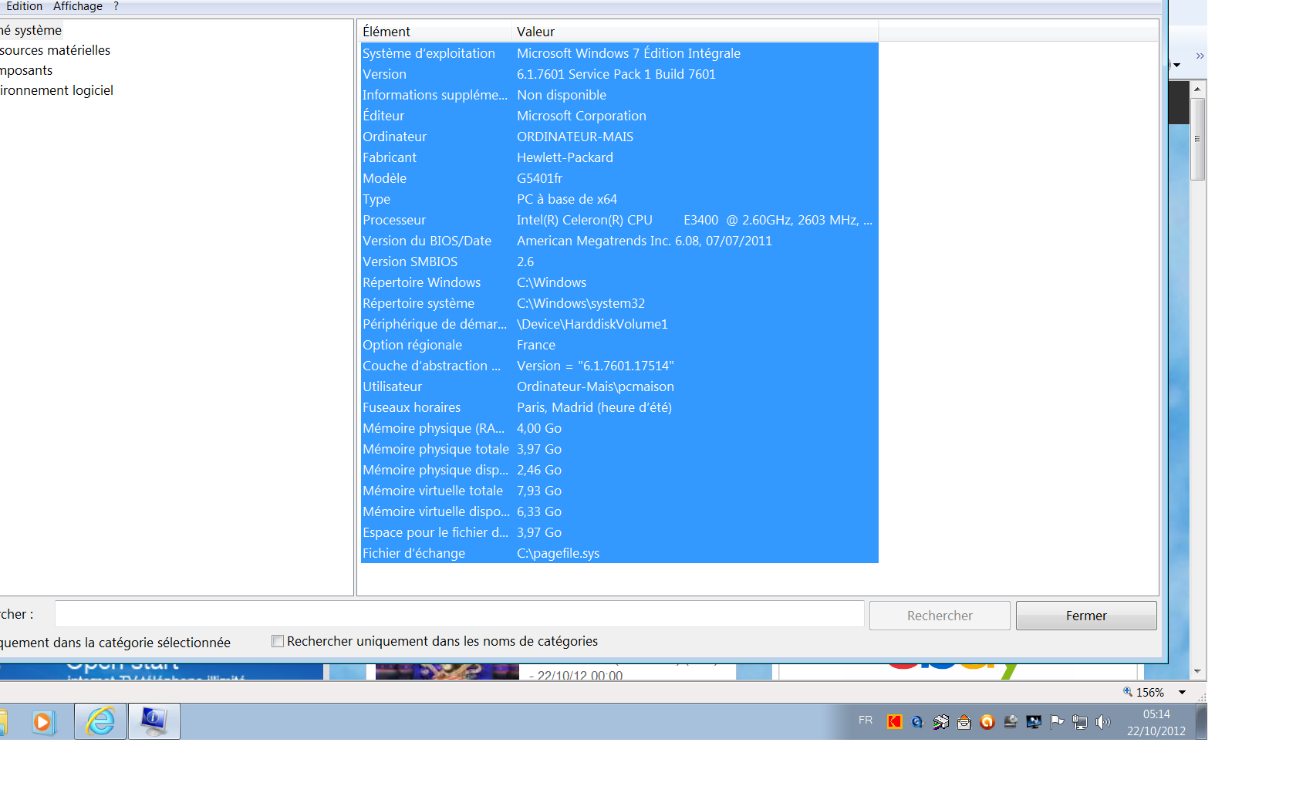Viewport: 1296px width, 810px height.
Task: Click the Kodak tray icon
Action: (894, 722)
